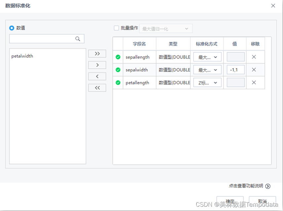Remove the petallength row
The image size is (283, 211).
(254, 82)
